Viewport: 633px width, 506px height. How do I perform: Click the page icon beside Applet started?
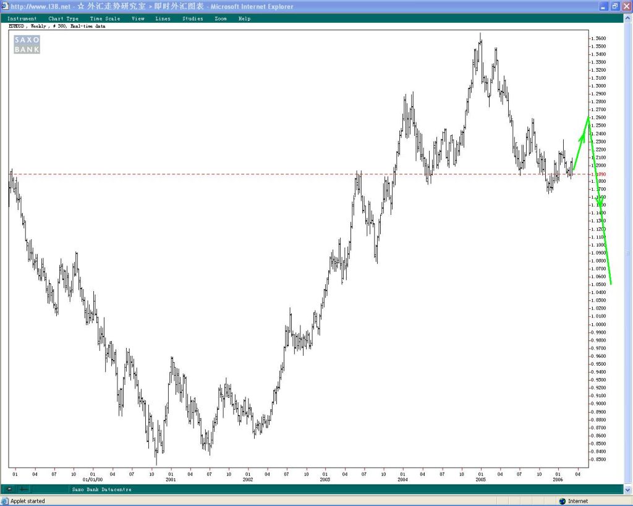pyautogui.click(x=5, y=501)
